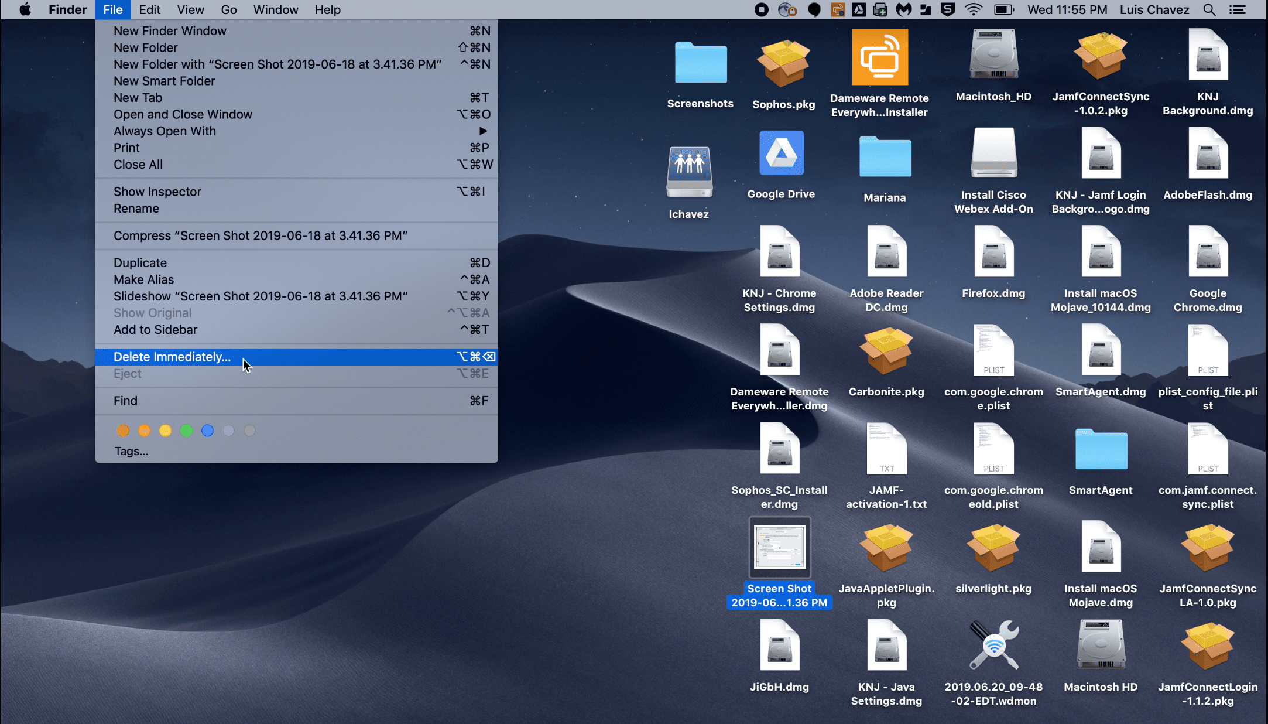This screenshot has height=724, width=1268.
Task: Open the Help menu
Action: (x=327, y=10)
